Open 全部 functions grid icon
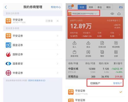 (x=116, y=52)
